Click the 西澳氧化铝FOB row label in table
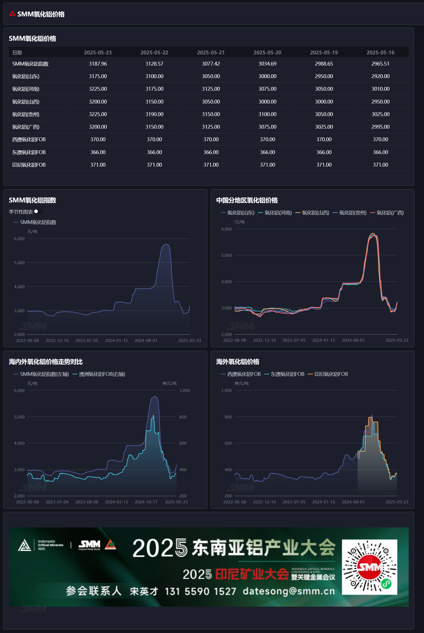The height and width of the screenshot is (633, 424). (x=29, y=140)
